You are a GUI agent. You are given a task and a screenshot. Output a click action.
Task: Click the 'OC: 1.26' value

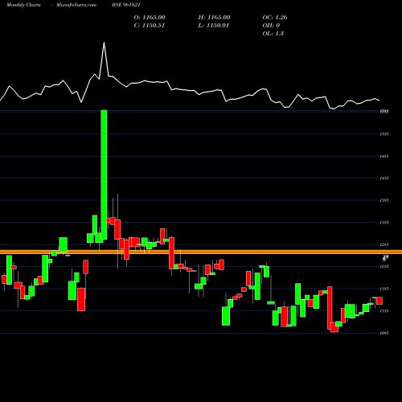(x=275, y=18)
